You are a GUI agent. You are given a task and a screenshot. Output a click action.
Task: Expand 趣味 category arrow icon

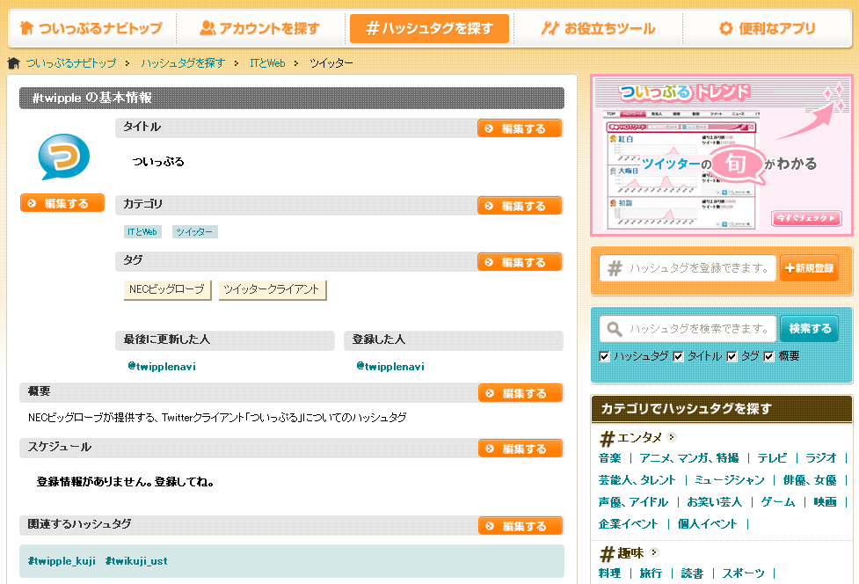point(653,552)
